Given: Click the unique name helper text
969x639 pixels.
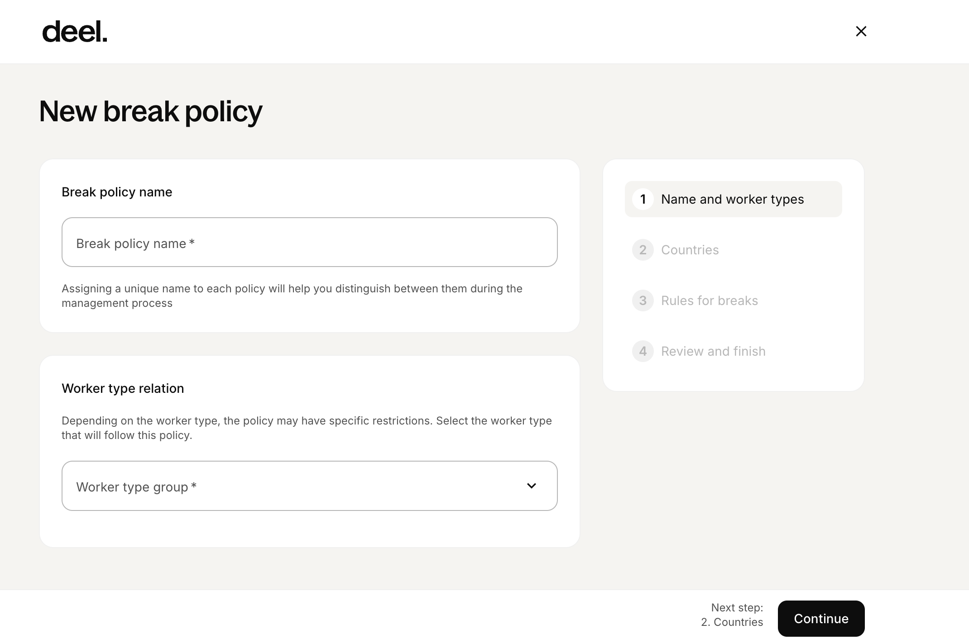Looking at the screenshot, I should point(292,296).
